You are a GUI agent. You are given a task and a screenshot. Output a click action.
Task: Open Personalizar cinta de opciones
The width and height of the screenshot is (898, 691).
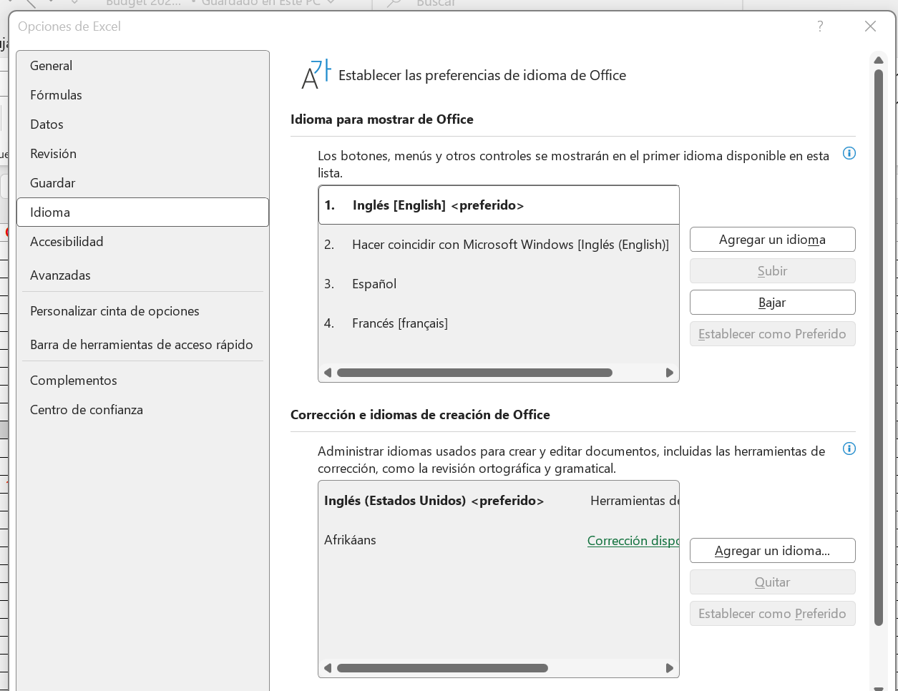142,311
